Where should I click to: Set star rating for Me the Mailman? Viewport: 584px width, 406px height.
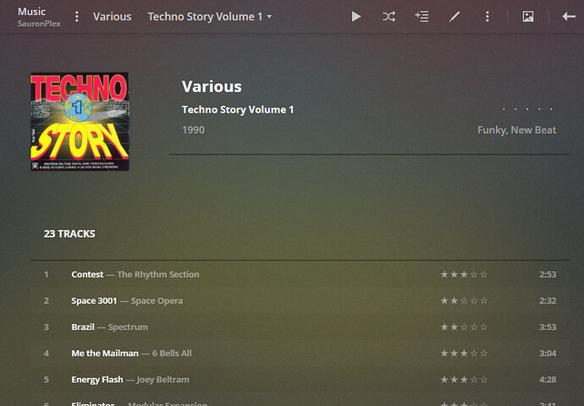[x=464, y=354]
